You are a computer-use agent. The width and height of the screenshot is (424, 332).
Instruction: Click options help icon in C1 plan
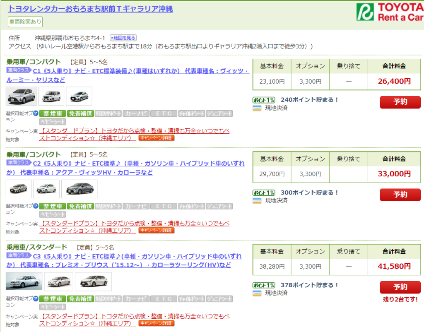point(36,113)
